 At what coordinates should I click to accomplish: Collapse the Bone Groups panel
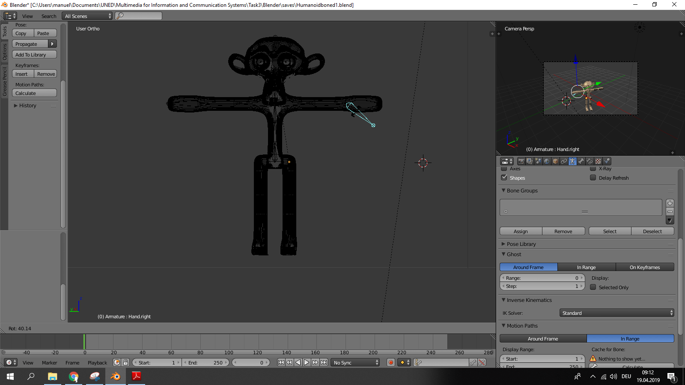(503, 191)
